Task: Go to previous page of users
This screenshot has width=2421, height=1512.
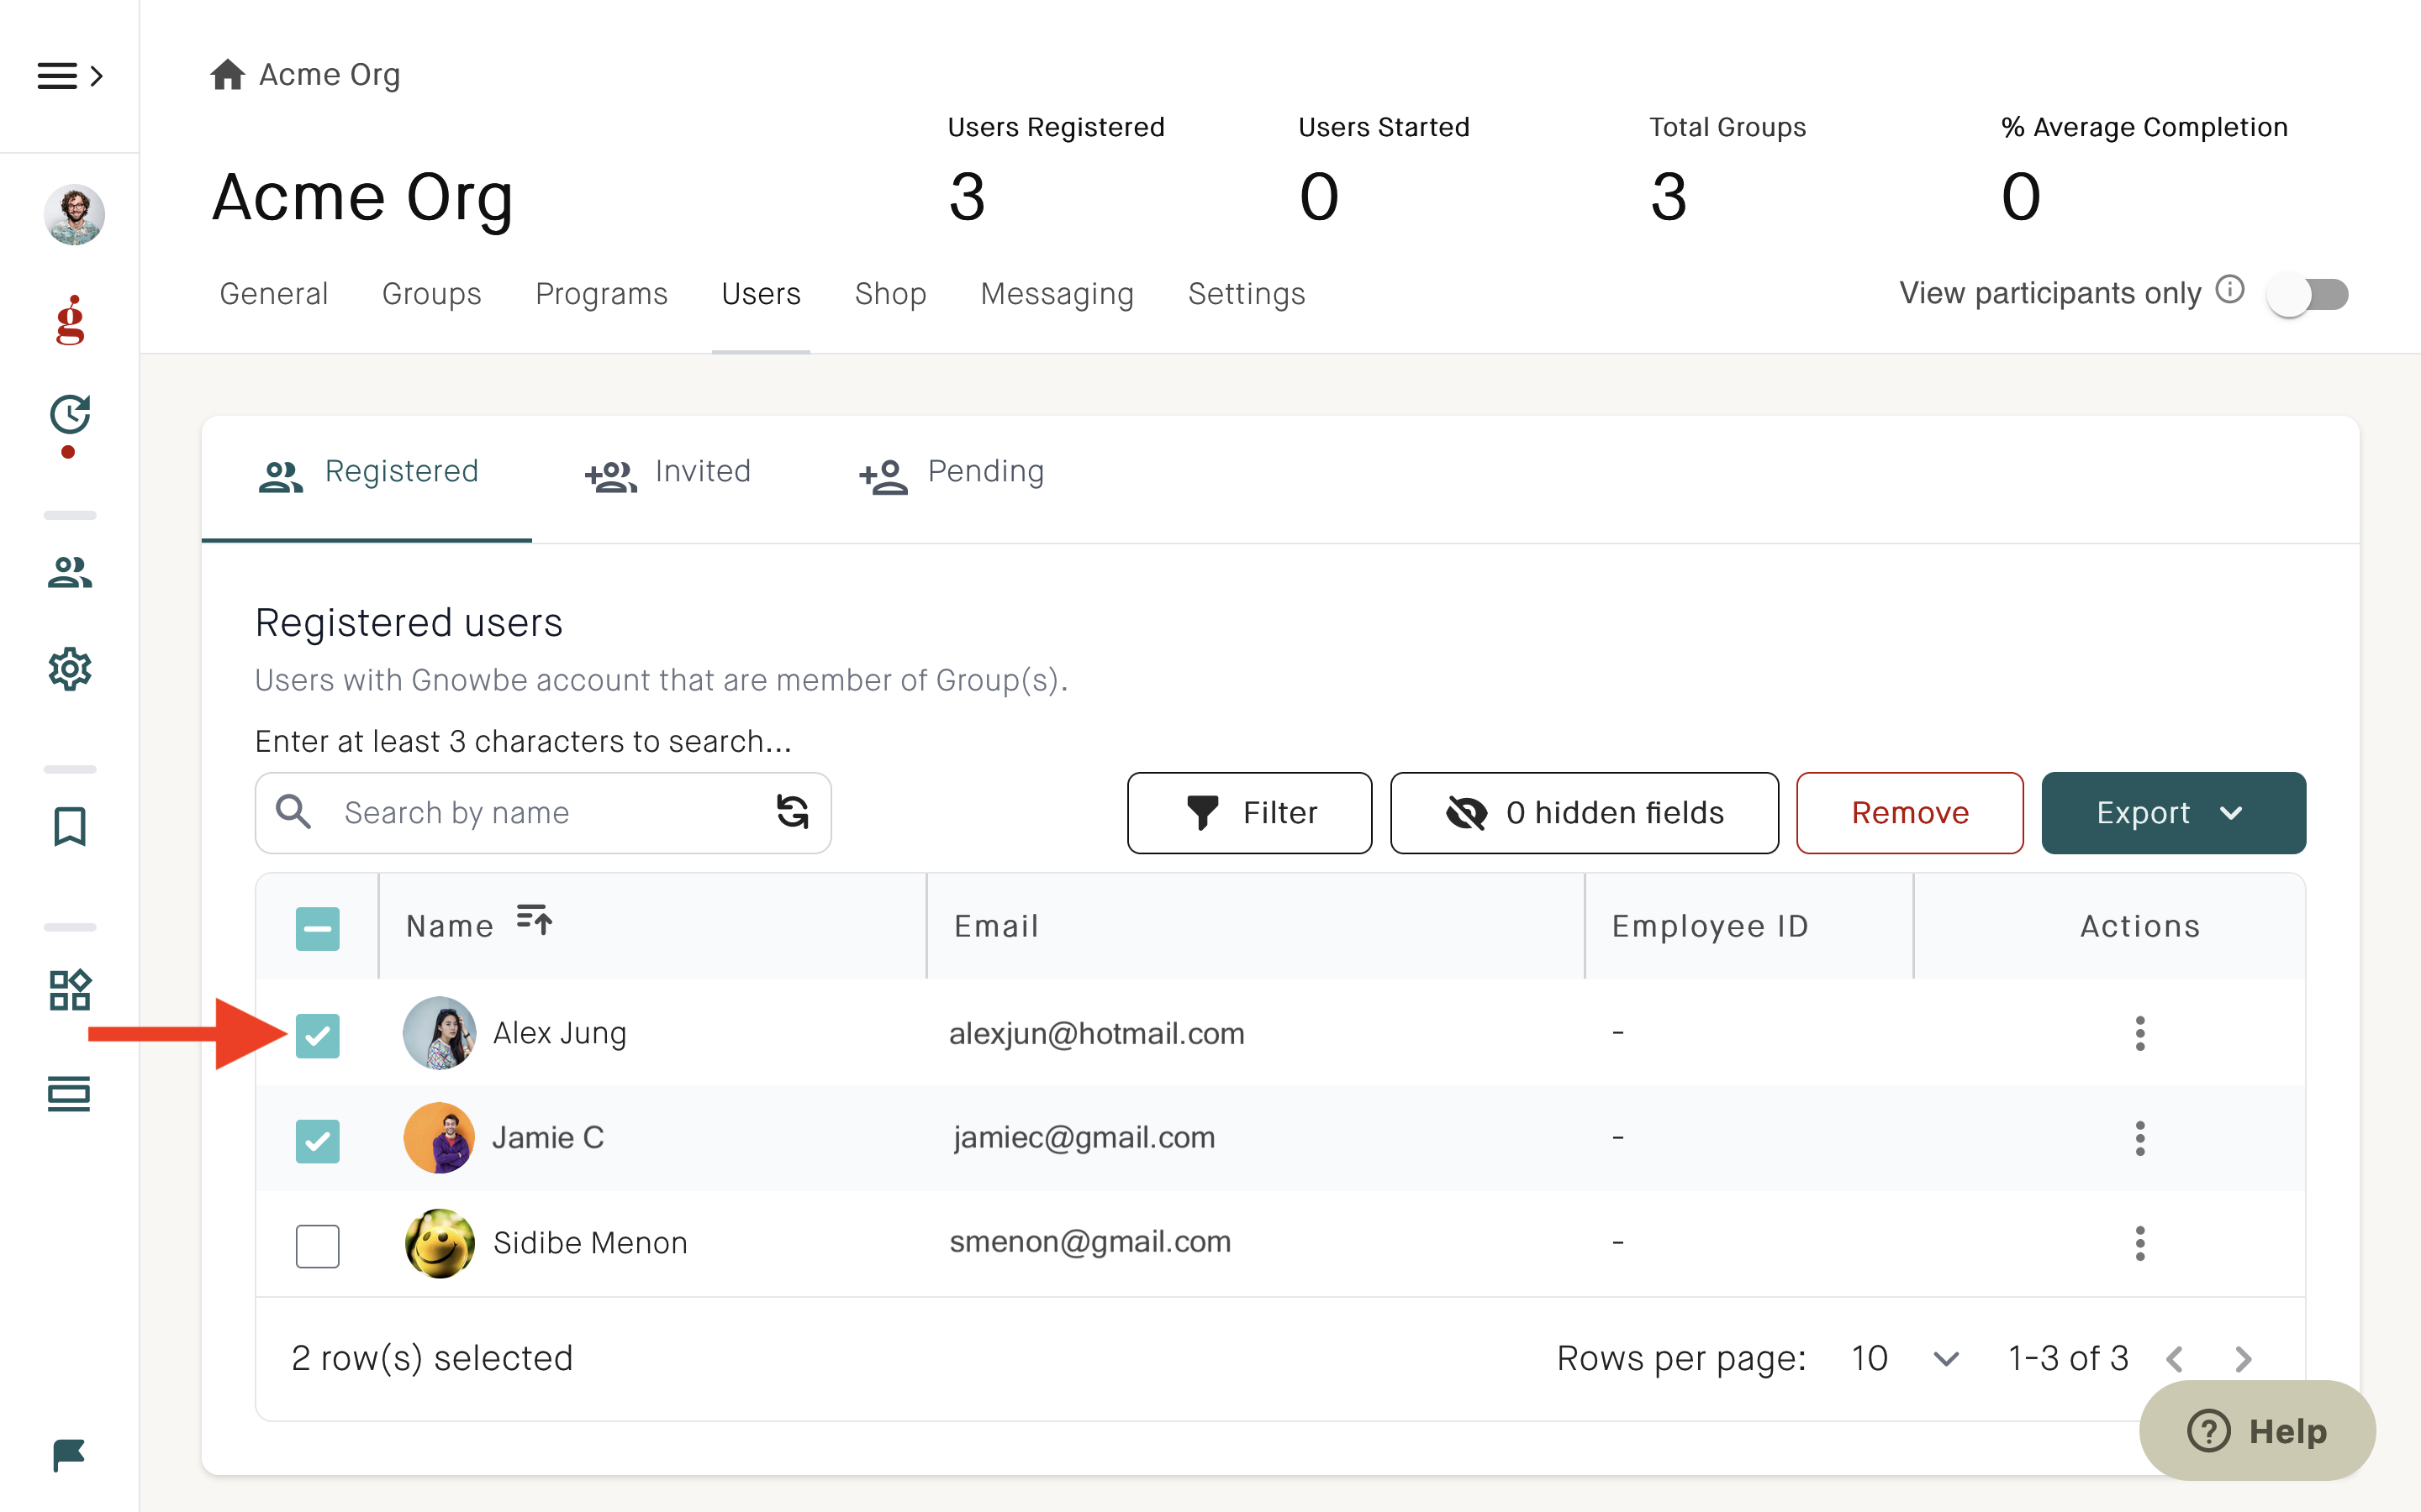Action: click(2174, 1359)
